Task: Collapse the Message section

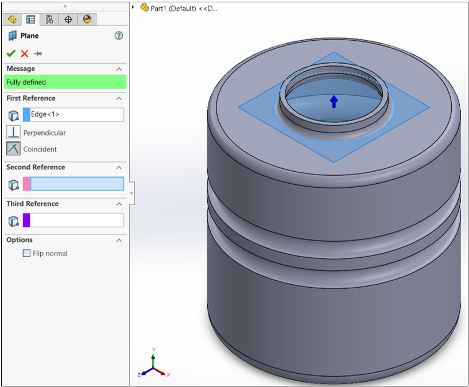Action: 119,68
